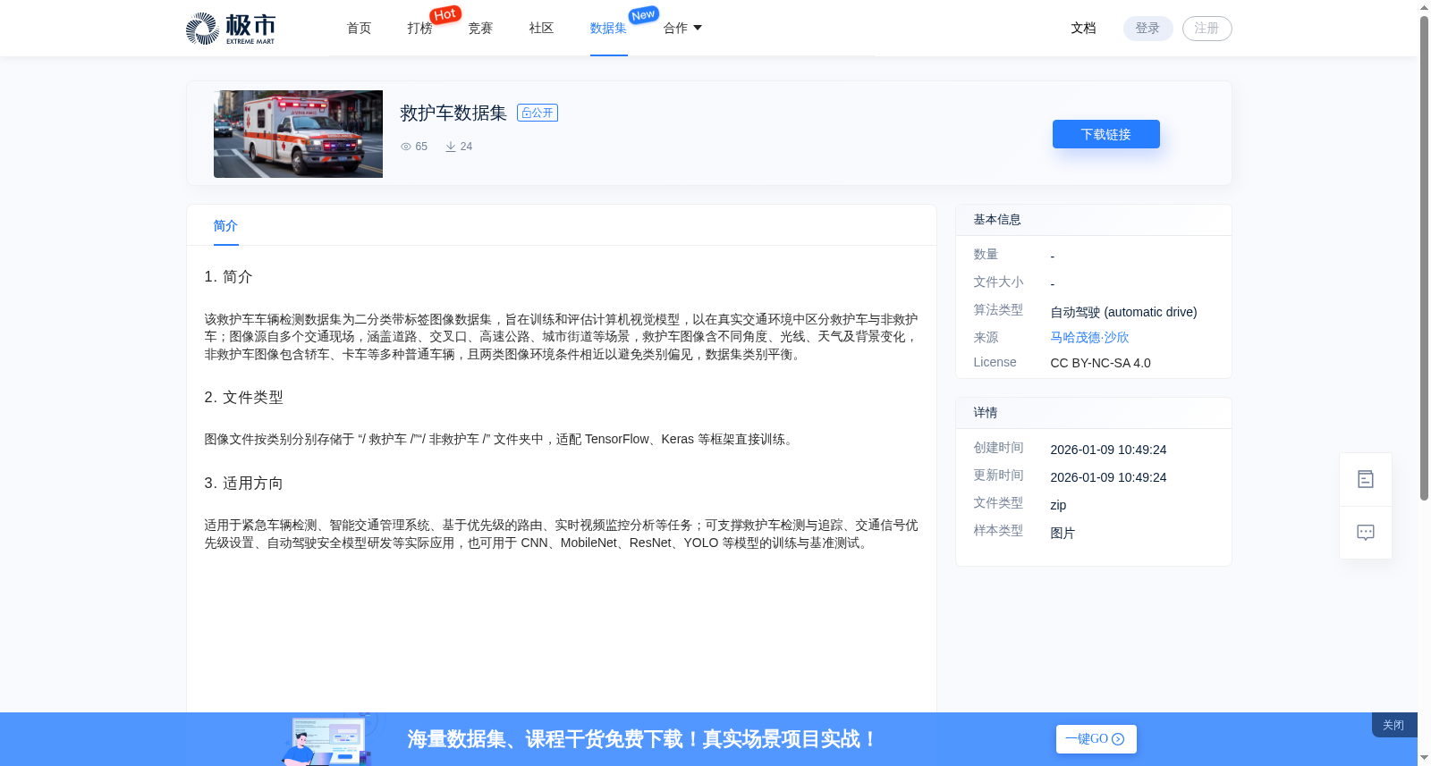1431x766 pixels.
Task: Open the 马哈茂德·沙欣 source link
Action: [x=1089, y=338]
